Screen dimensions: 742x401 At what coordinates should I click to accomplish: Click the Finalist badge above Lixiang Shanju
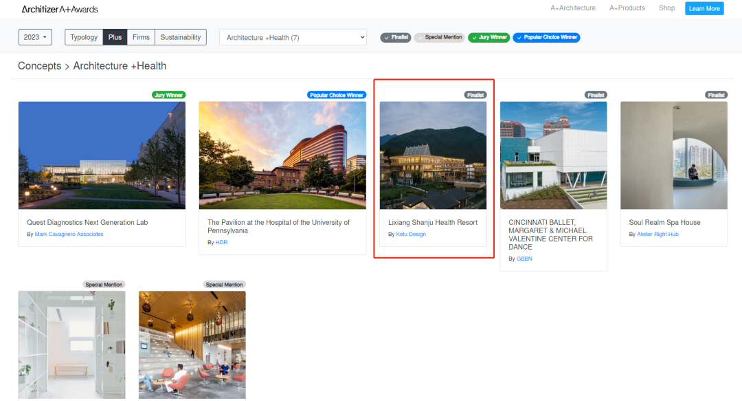(475, 96)
